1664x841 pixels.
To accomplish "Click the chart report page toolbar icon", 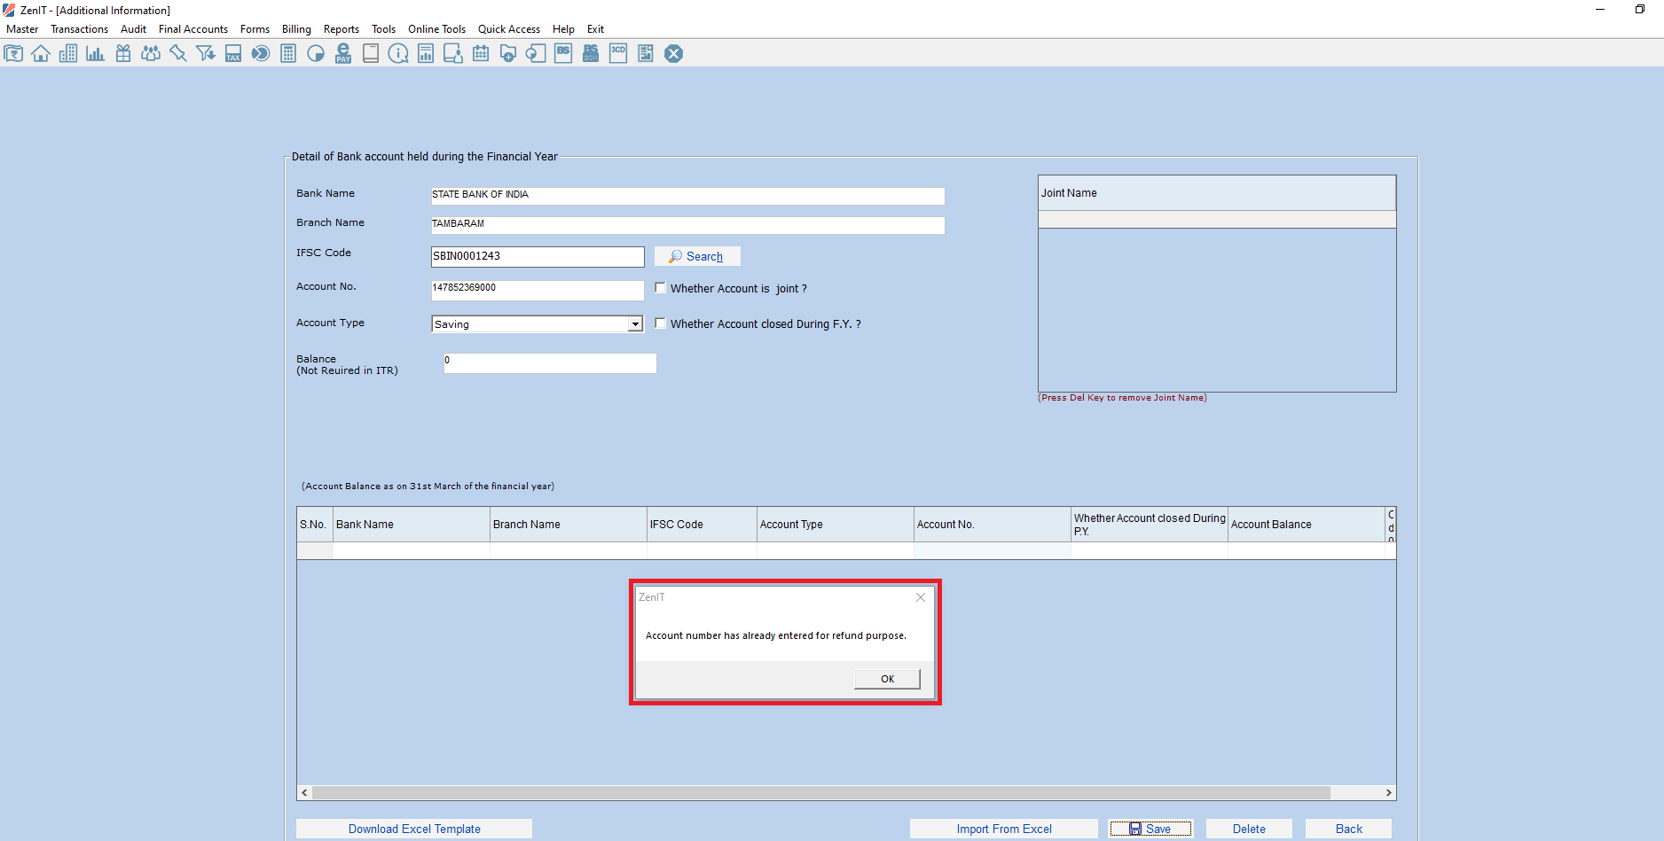I will click(426, 54).
